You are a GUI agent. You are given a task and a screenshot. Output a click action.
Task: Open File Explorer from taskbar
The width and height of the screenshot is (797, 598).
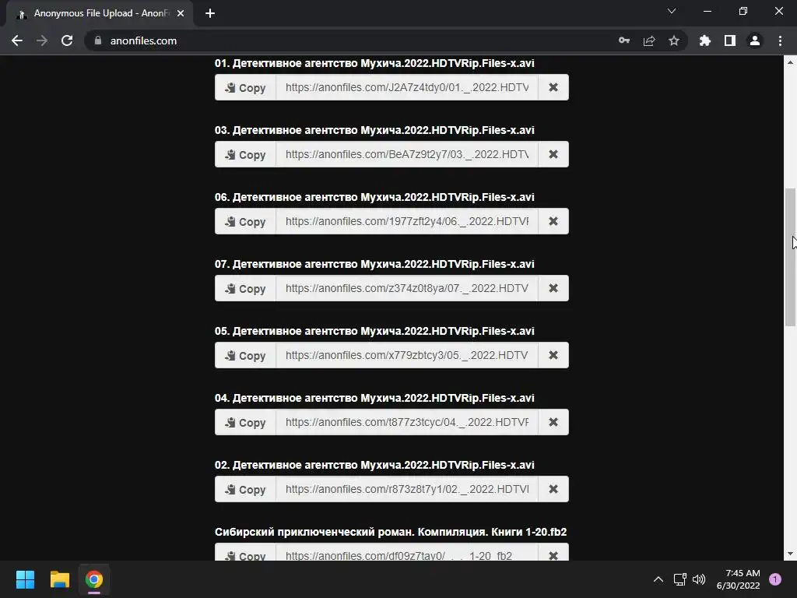coord(59,579)
